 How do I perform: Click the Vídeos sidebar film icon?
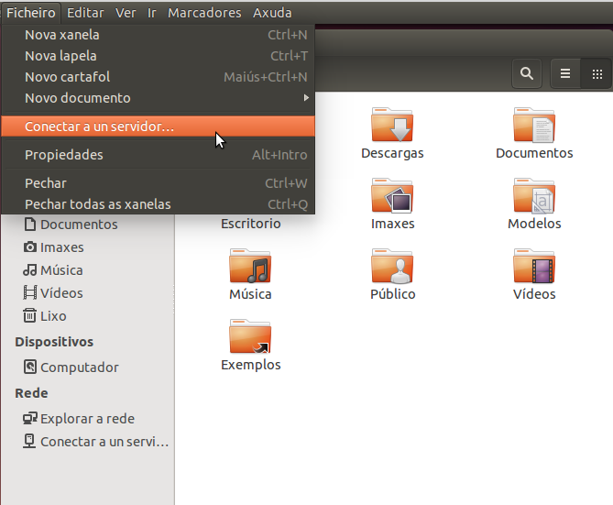[29, 292]
